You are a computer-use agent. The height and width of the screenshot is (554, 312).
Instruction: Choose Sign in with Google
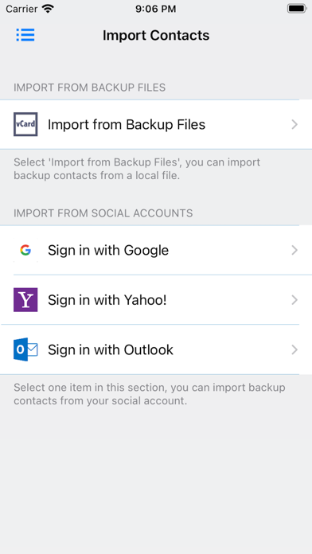click(x=156, y=250)
